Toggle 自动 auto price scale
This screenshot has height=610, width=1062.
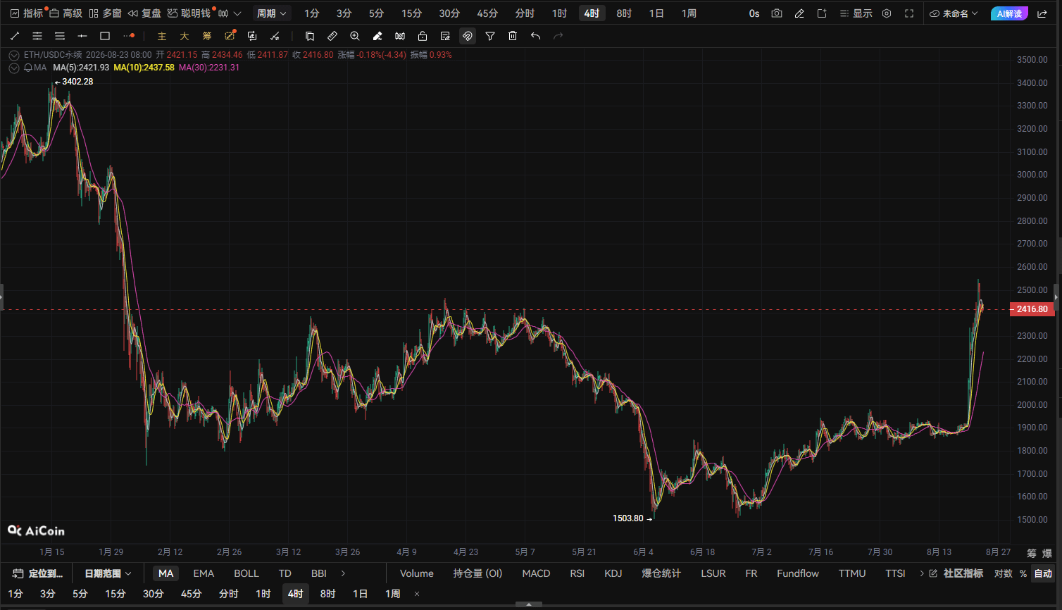point(1043,573)
